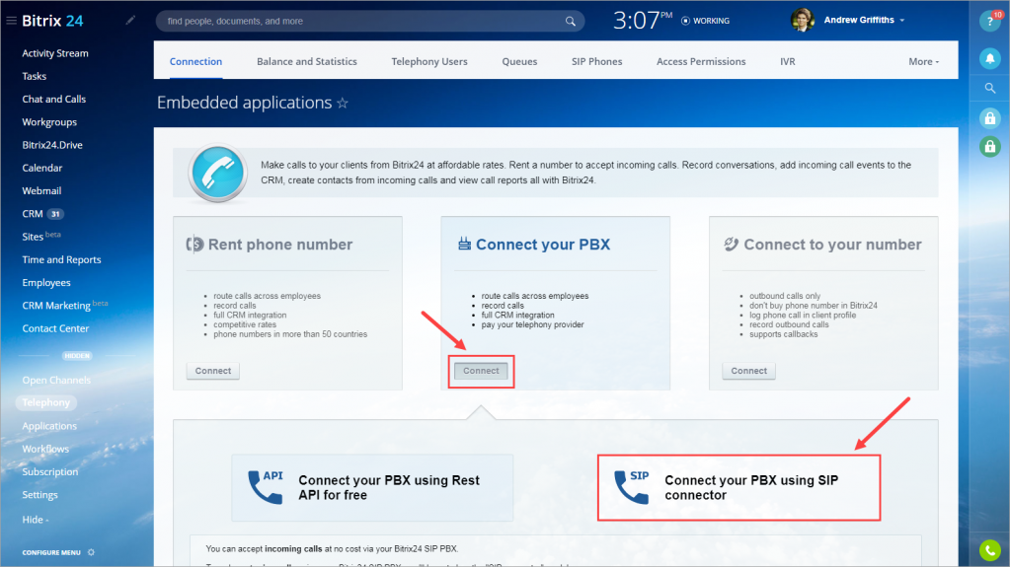The width and height of the screenshot is (1010, 567).
Task: Open the SIP Phones tab
Action: coord(596,62)
